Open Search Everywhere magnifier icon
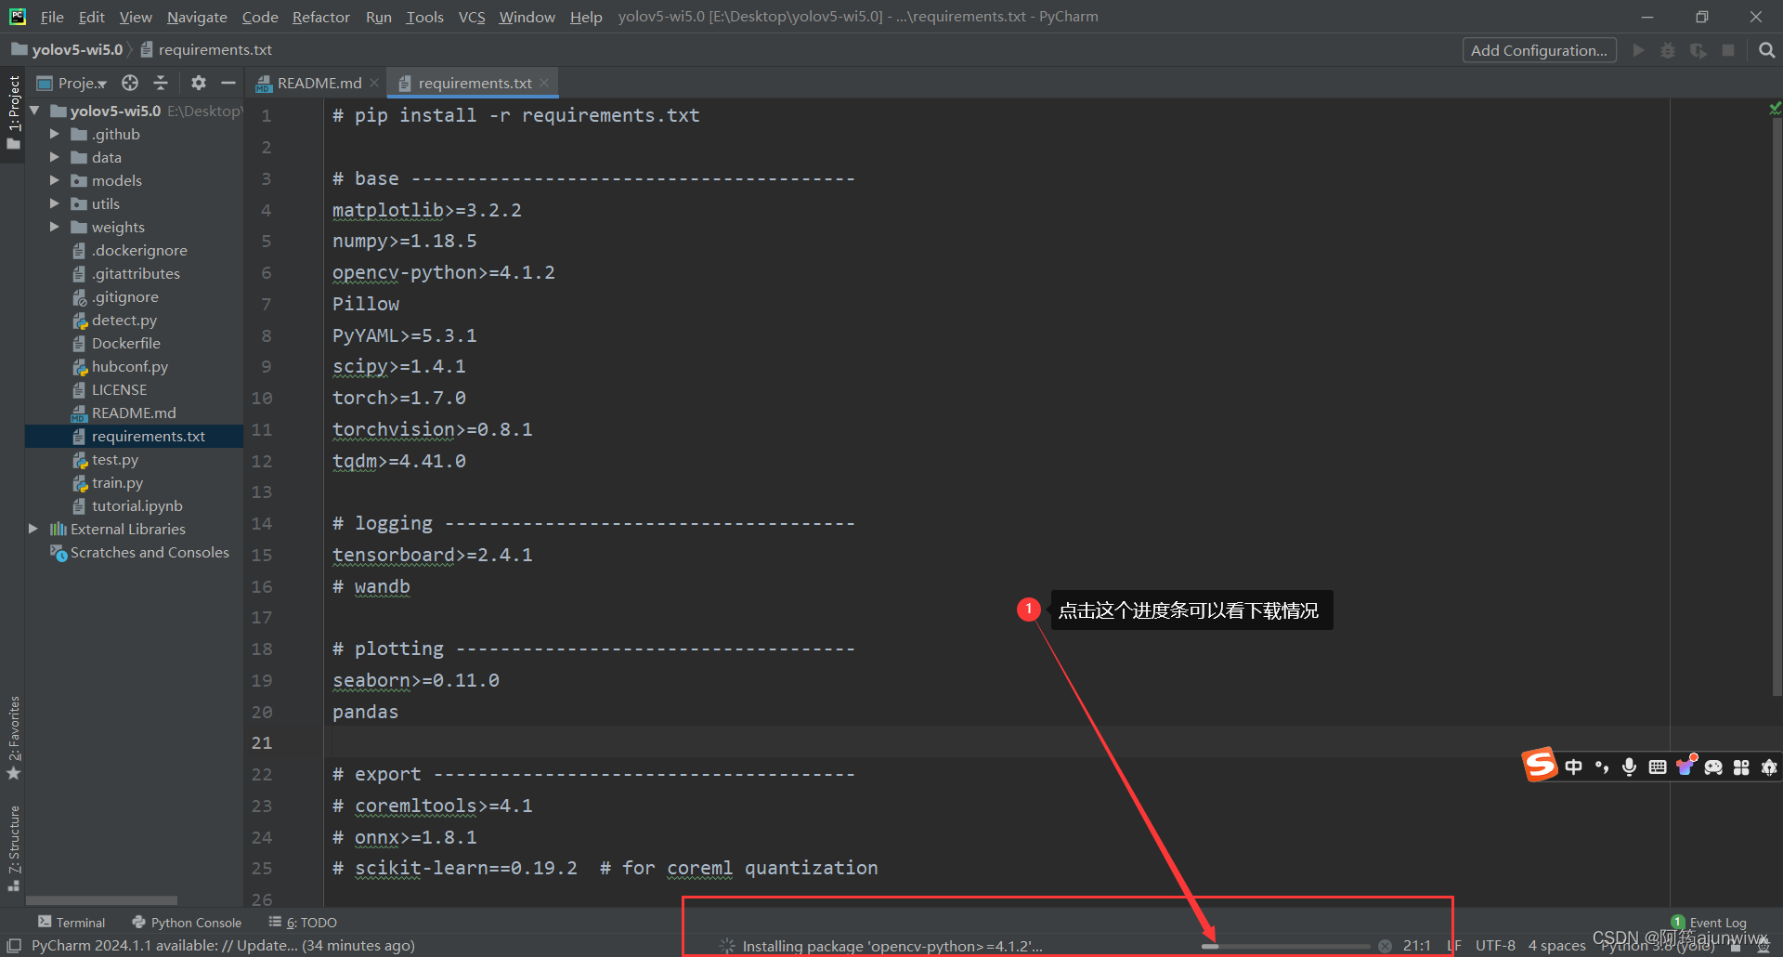Image resolution: width=1783 pixels, height=957 pixels. (x=1766, y=50)
